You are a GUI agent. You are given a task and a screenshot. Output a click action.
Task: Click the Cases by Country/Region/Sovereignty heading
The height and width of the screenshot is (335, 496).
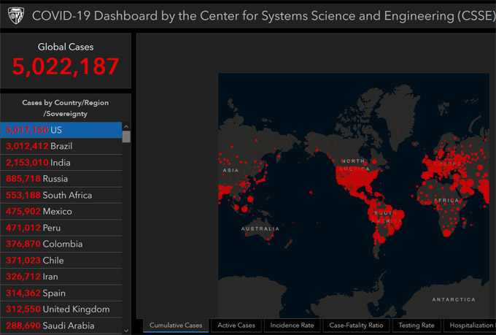click(66, 108)
